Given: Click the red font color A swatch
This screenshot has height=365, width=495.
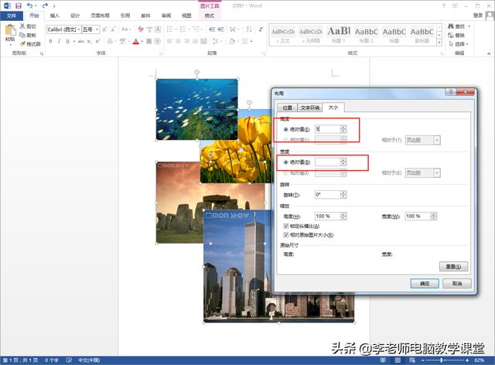Looking at the screenshot, I should (x=136, y=41).
